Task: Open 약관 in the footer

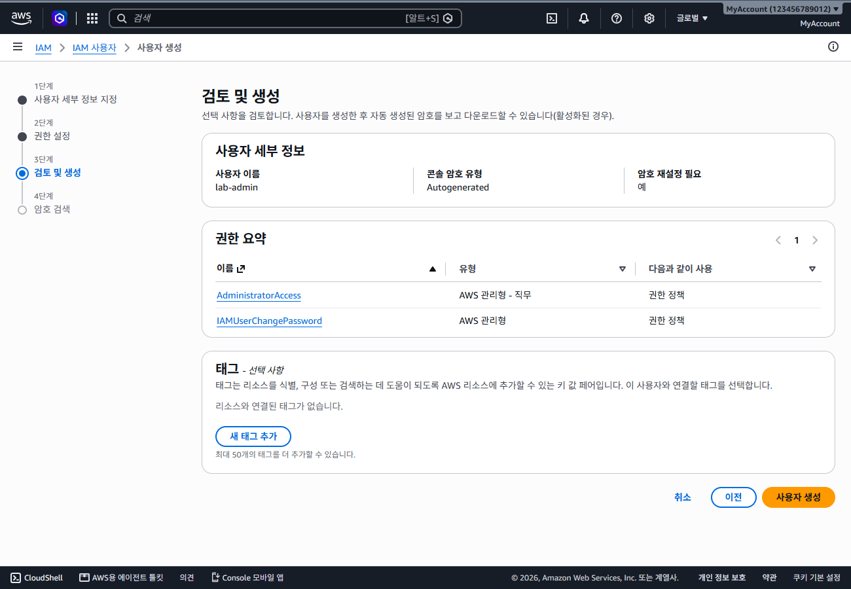Action: 769,578
